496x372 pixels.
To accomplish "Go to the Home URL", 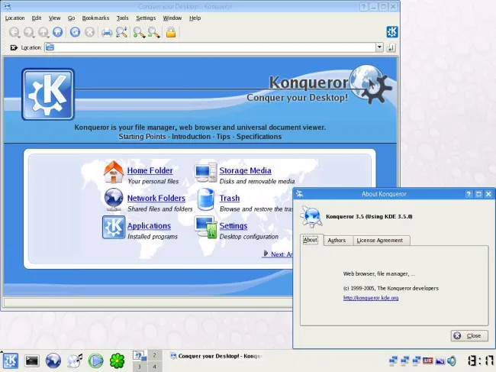I will click(x=57, y=31).
